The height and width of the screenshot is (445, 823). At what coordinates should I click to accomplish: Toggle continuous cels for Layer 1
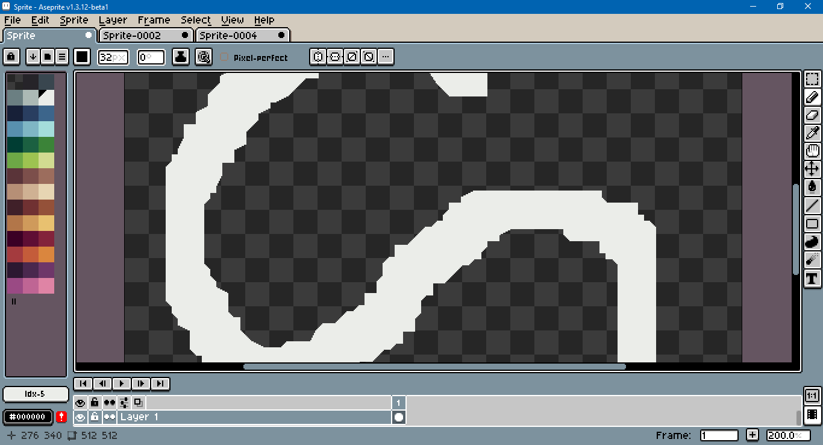(x=110, y=417)
